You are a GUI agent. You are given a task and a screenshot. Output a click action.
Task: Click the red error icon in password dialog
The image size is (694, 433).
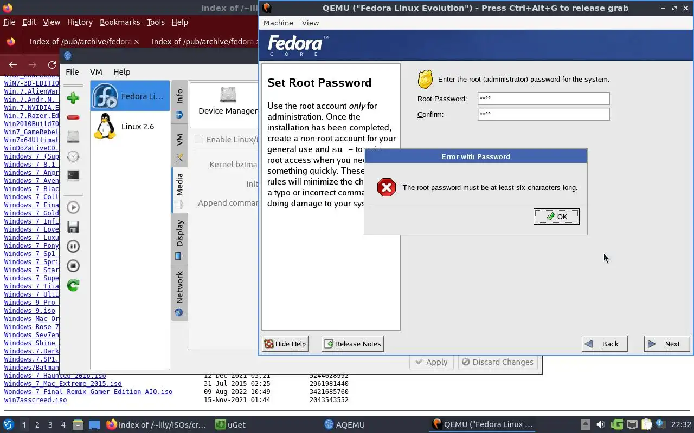point(387,187)
